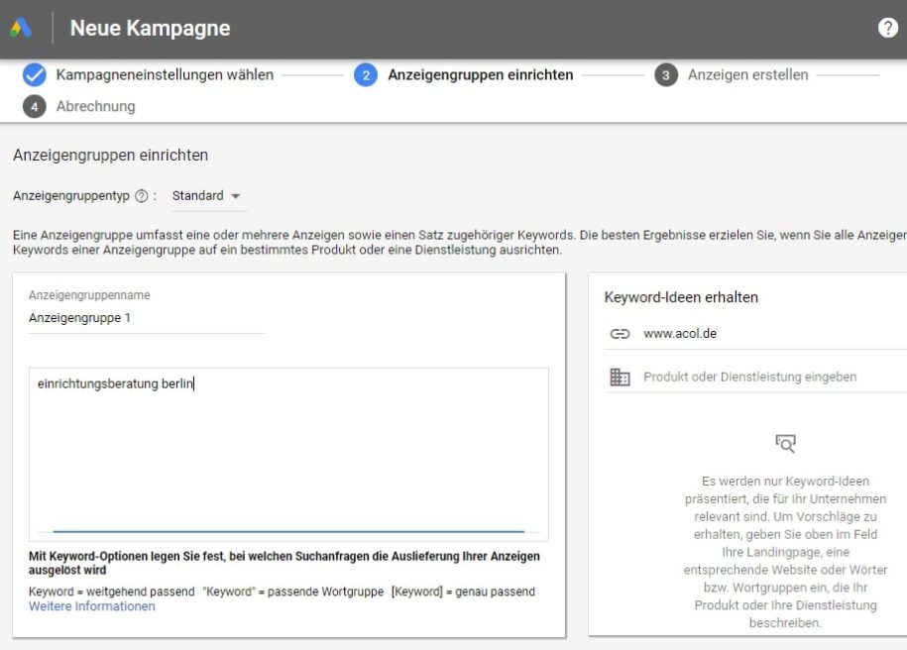Image resolution: width=907 pixels, height=650 pixels.
Task: Click the Anzeigengruppenname label
Action: coord(89,295)
